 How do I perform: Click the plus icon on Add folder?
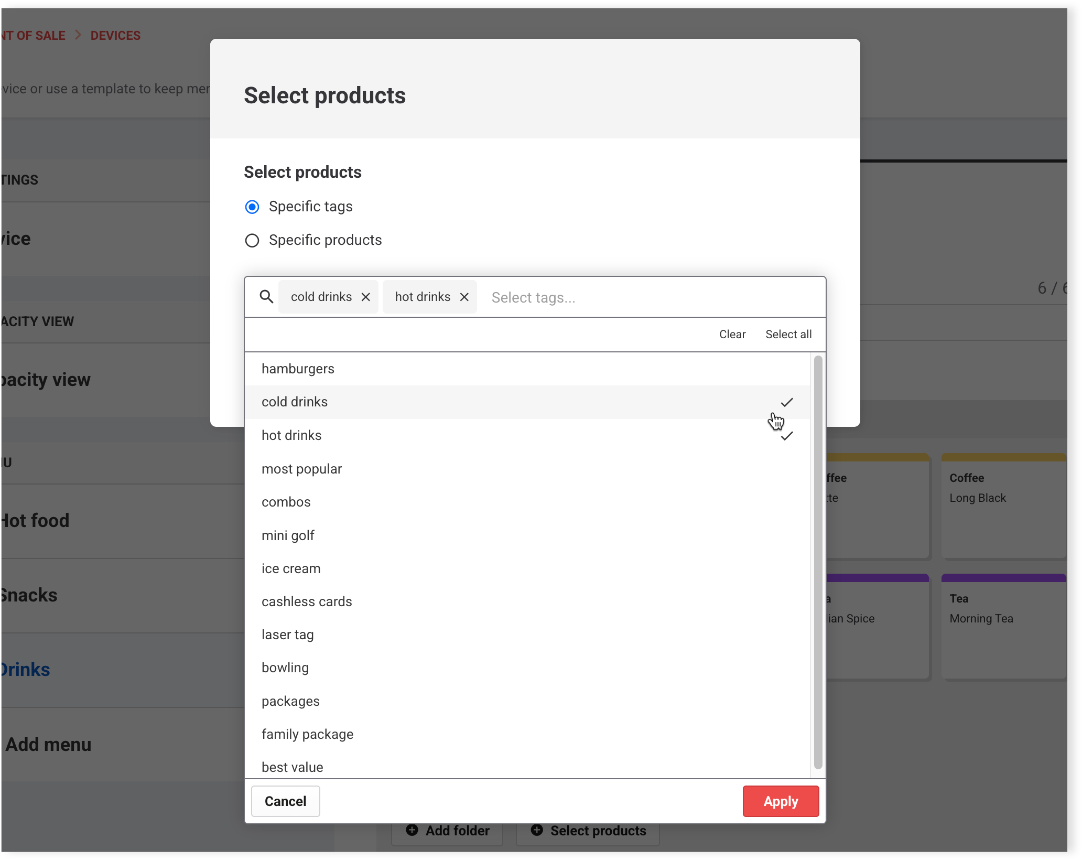(412, 830)
